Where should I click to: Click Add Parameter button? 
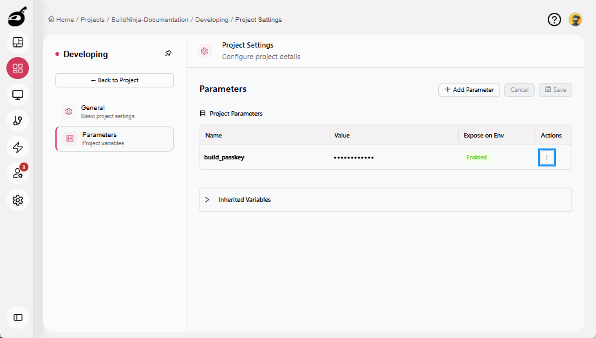(x=469, y=90)
